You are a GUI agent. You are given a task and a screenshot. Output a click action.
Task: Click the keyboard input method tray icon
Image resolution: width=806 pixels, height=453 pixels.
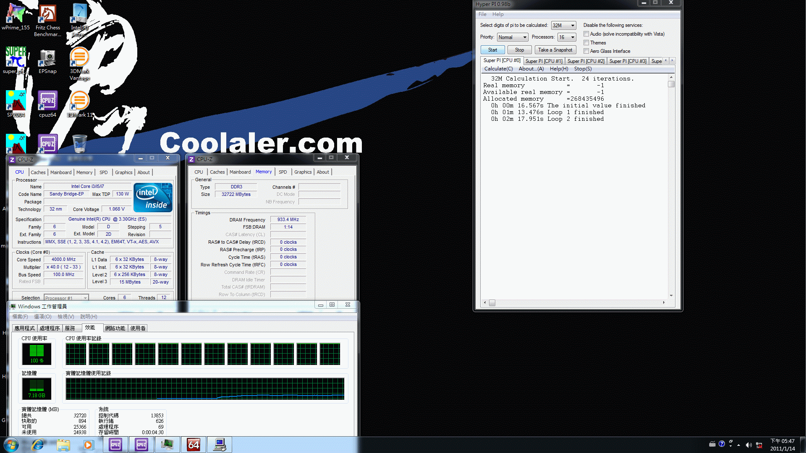pos(712,444)
